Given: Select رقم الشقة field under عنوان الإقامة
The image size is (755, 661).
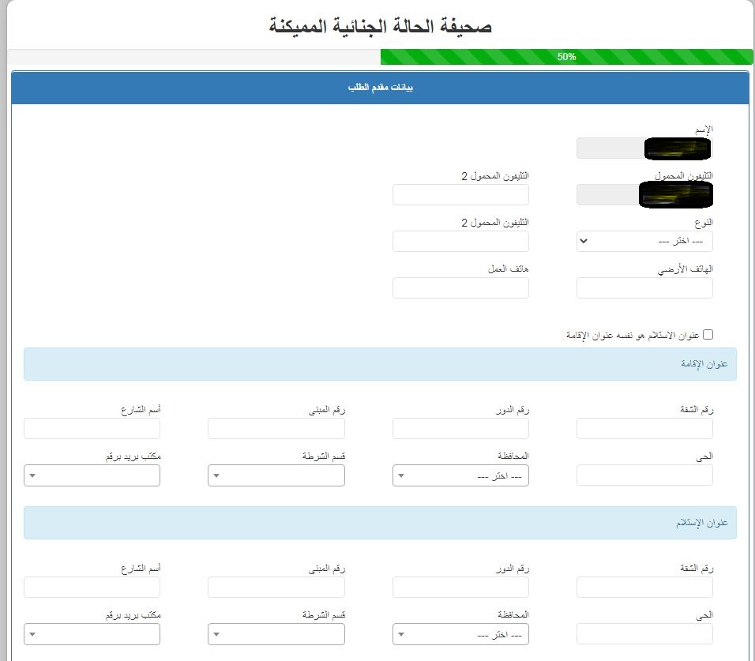Looking at the screenshot, I should click(x=644, y=429).
